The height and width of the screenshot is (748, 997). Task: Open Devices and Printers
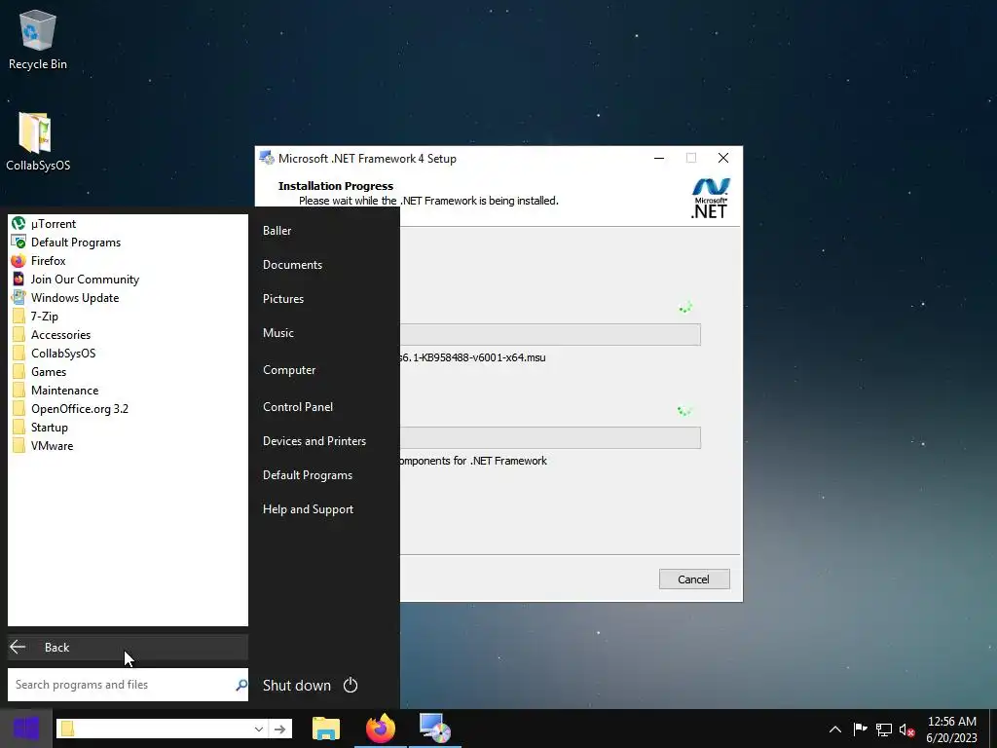coord(314,441)
